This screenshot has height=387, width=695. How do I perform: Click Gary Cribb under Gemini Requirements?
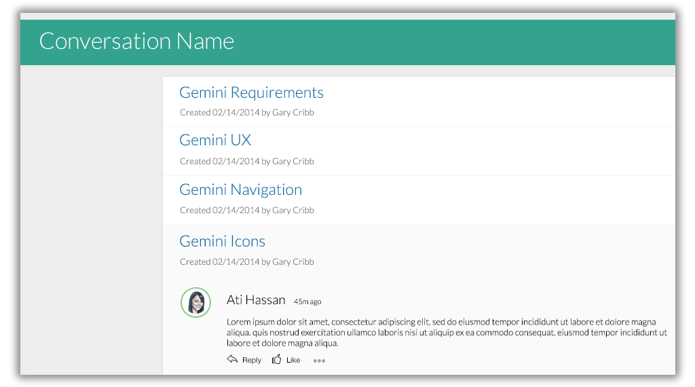pyautogui.click(x=293, y=113)
